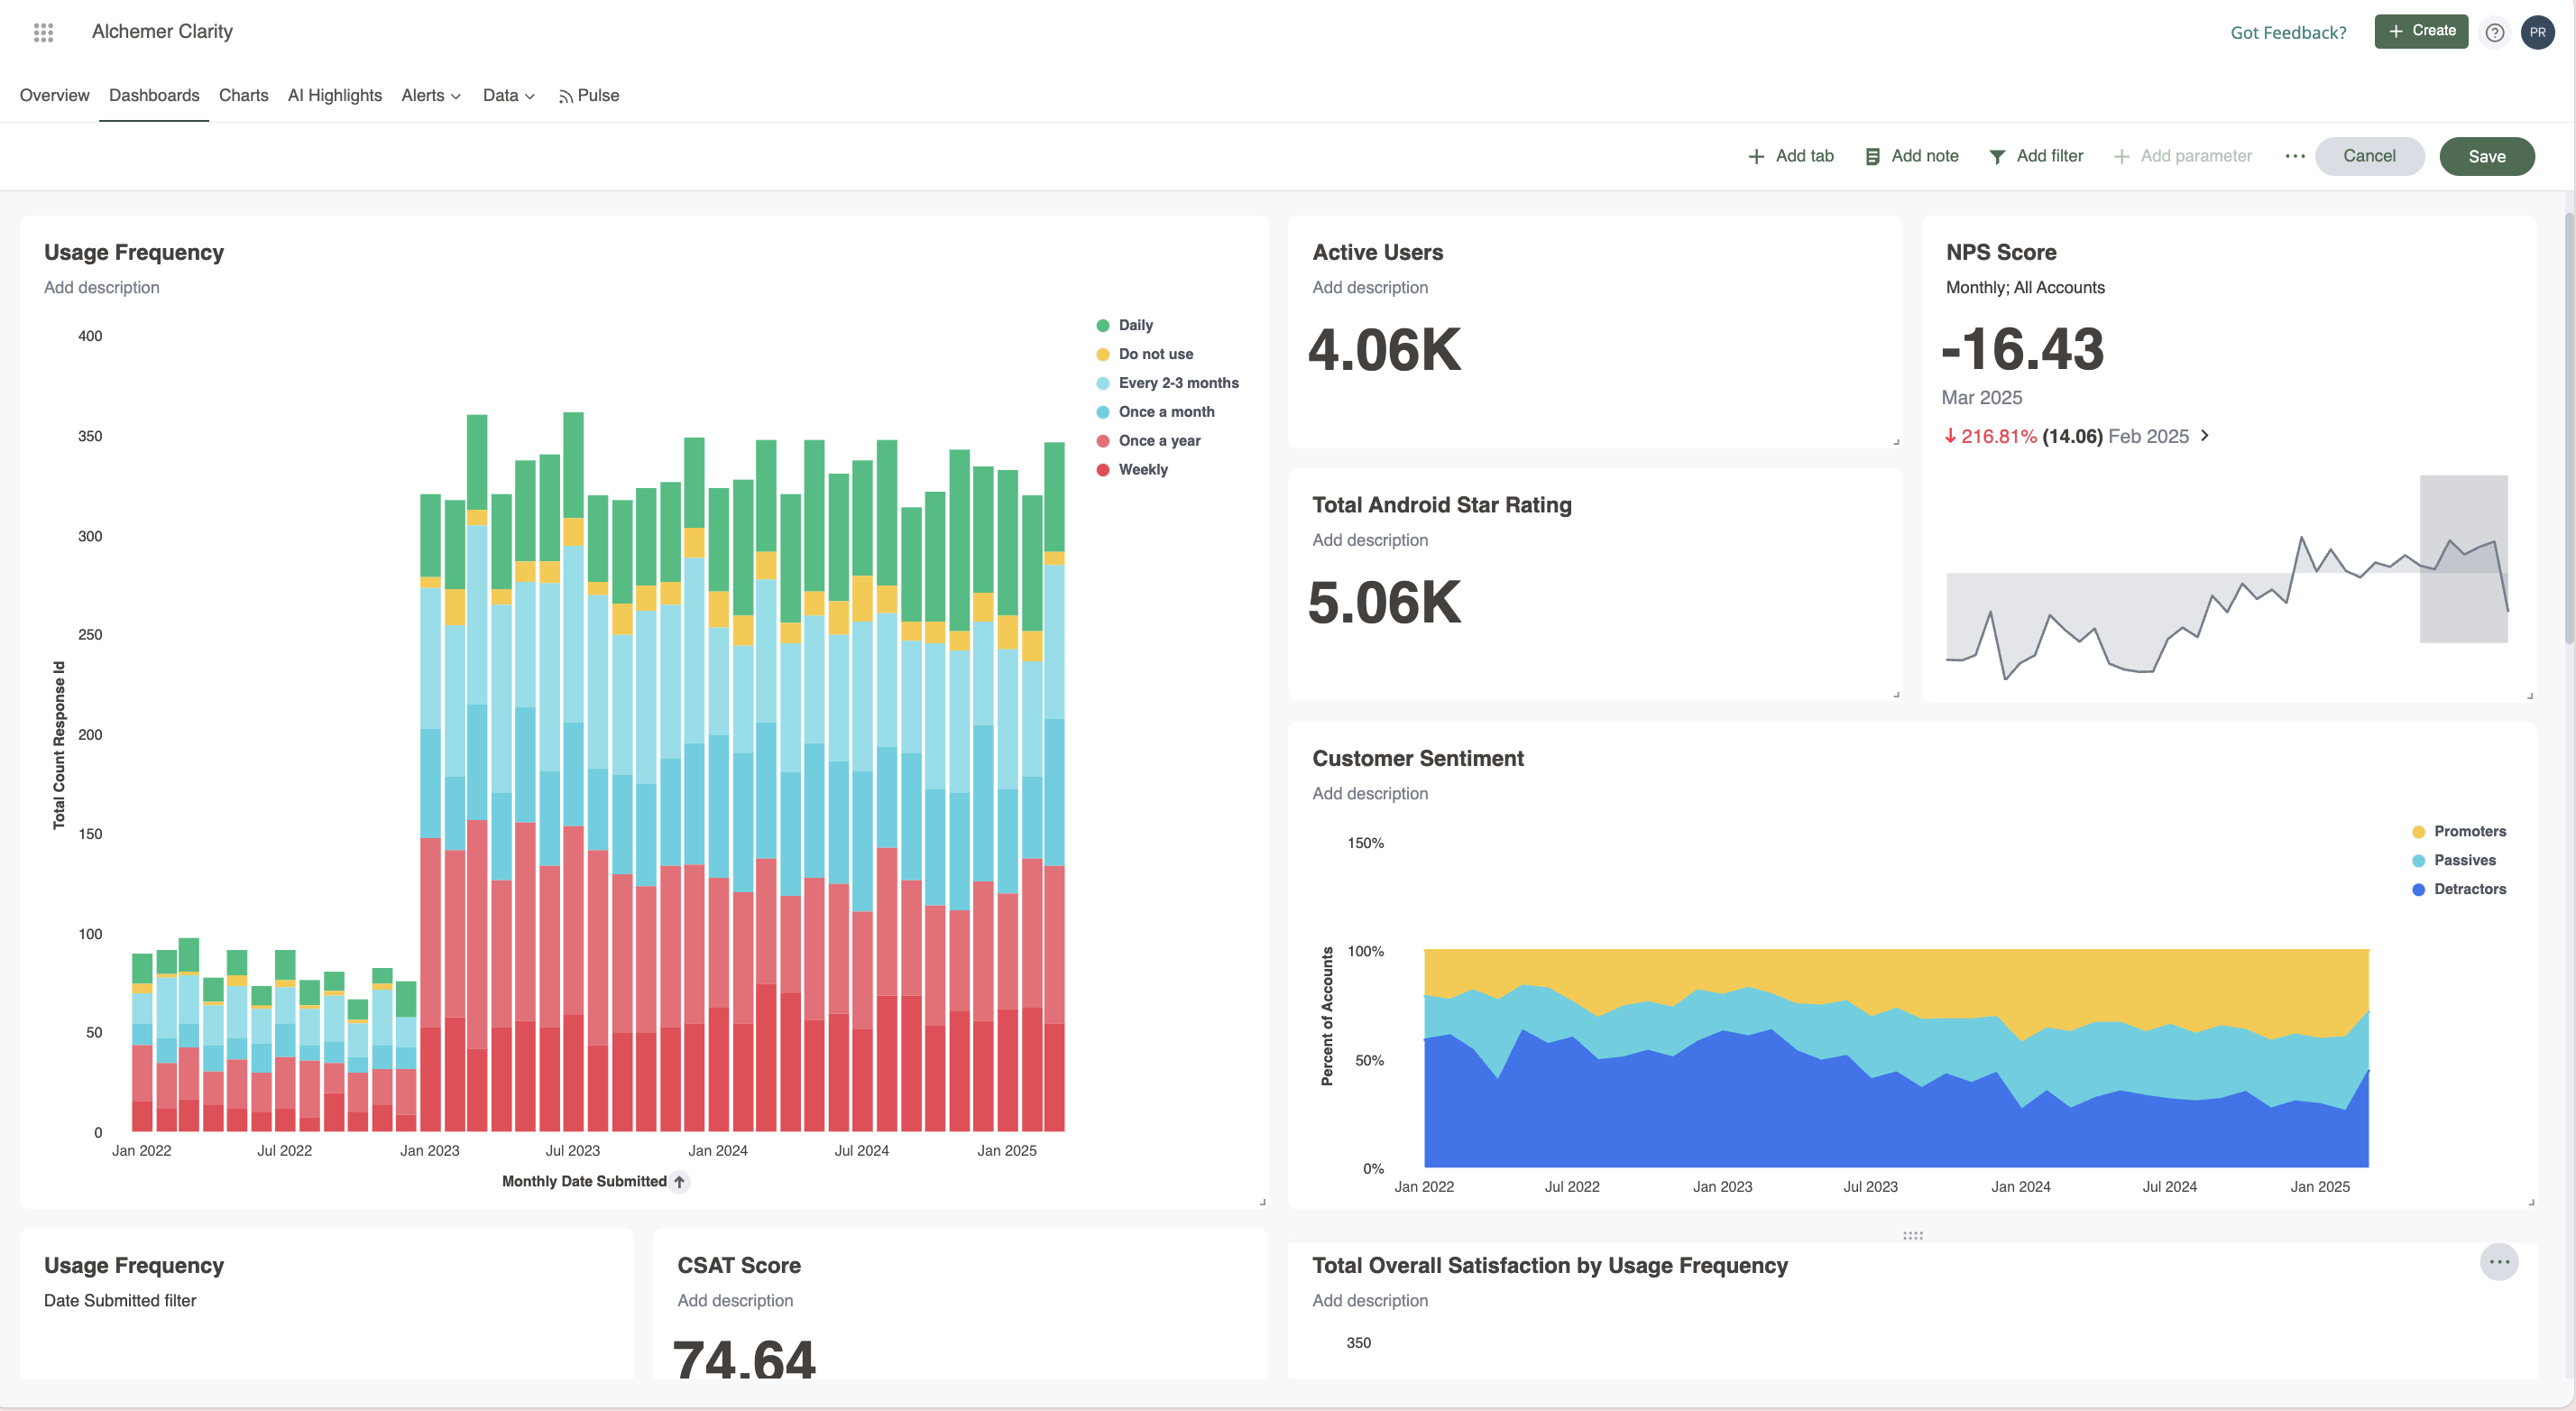Open the Overview tab
This screenshot has height=1411, width=2576.
point(54,95)
